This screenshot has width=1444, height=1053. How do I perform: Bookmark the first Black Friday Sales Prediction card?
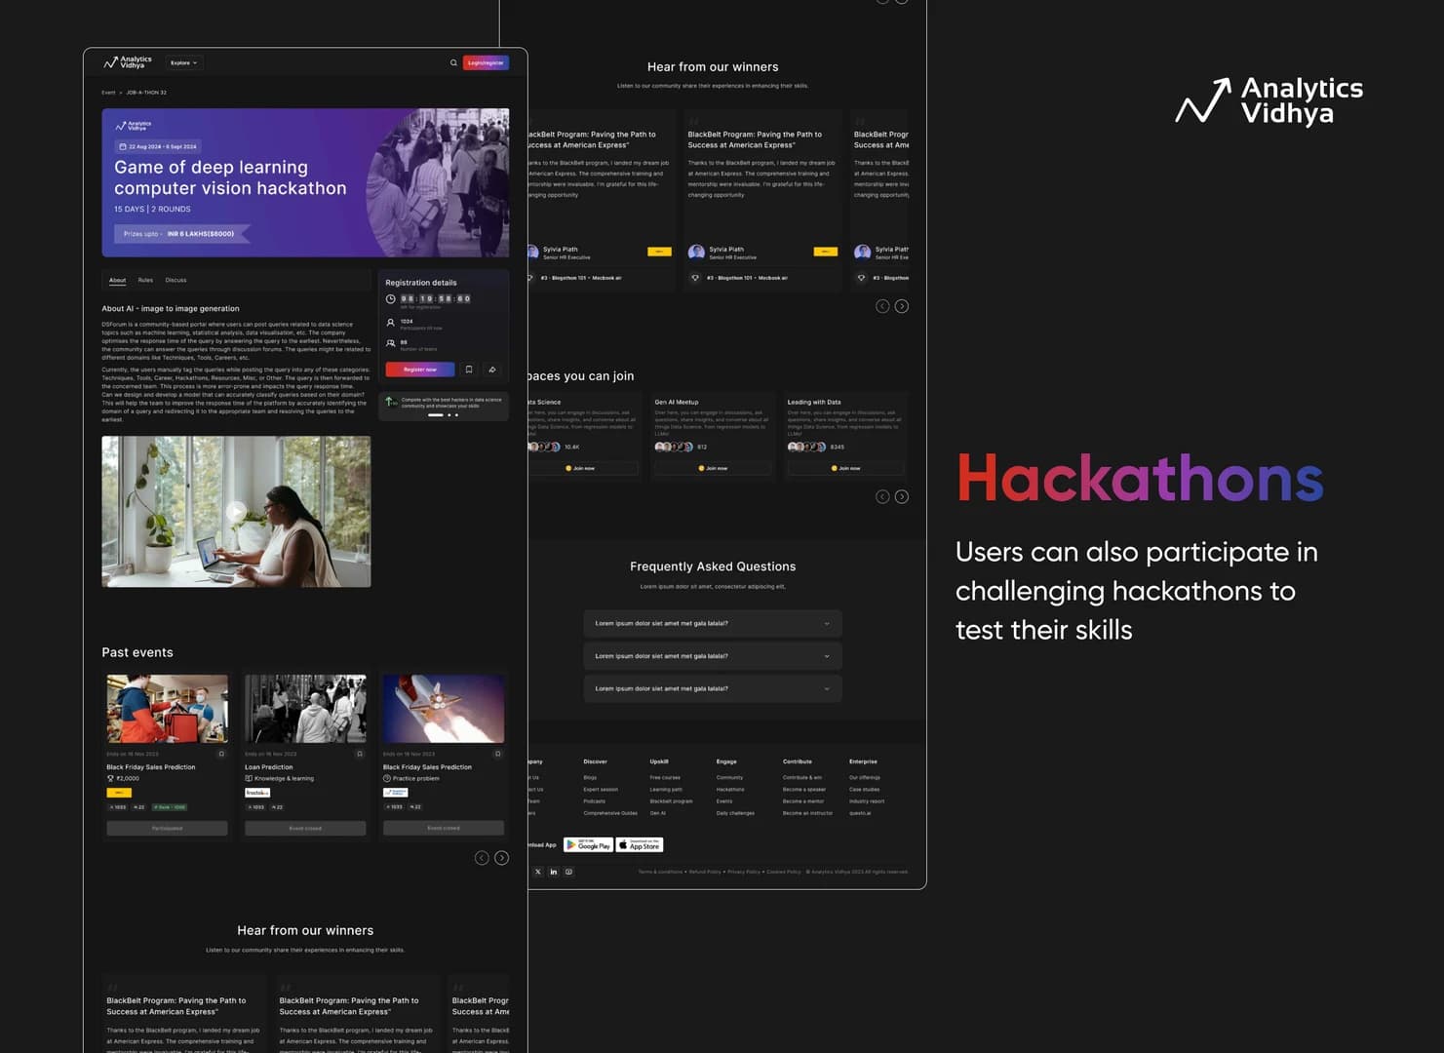pyautogui.click(x=221, y=754)
